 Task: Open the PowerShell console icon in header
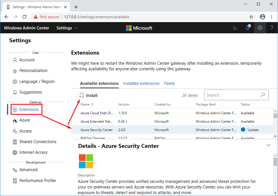[x=235, y=28]
